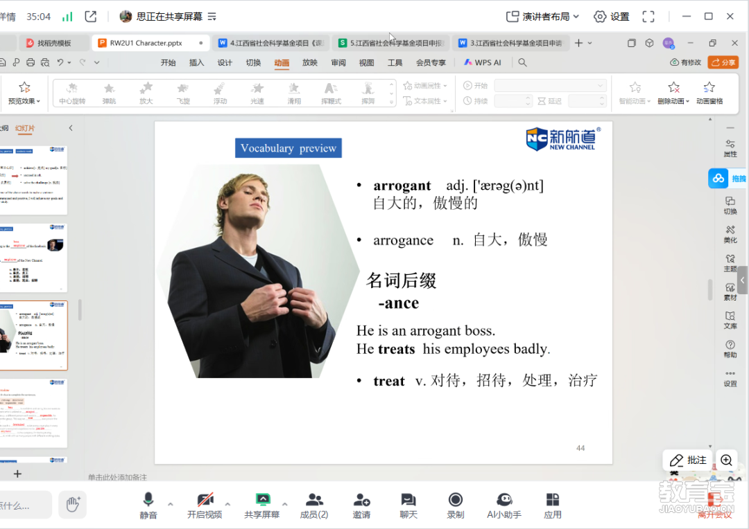Open the 切换 ribbon tab
Viewport: 749px width, 529px height.
(253, 62)
